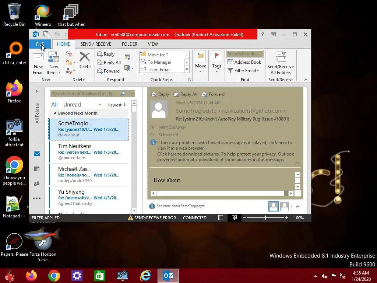Expand the All Folders pane
The image size is (377, 283).
37,91
